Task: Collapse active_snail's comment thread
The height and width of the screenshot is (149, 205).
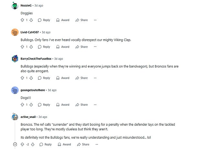Action: 15,144
